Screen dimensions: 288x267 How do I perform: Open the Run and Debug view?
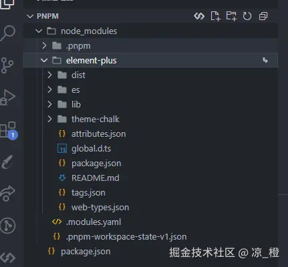pos(7,97)
